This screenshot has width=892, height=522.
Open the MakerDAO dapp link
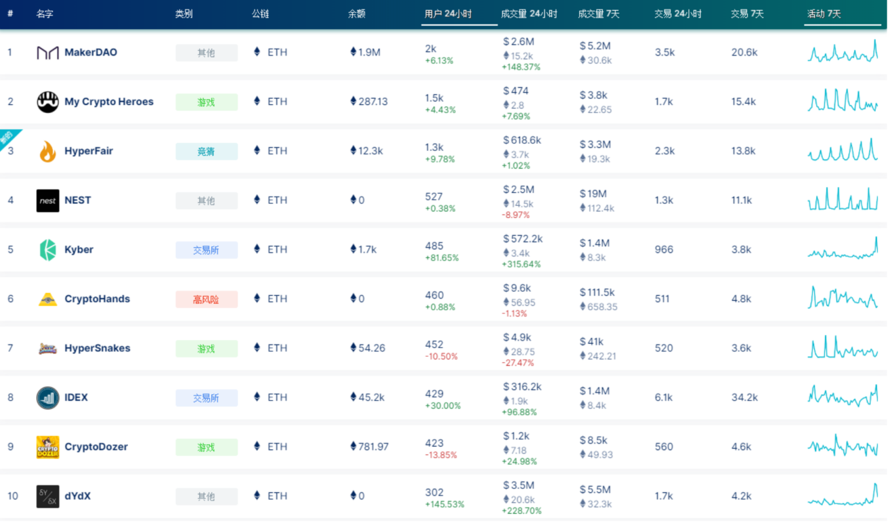click(x=91, y=52)
